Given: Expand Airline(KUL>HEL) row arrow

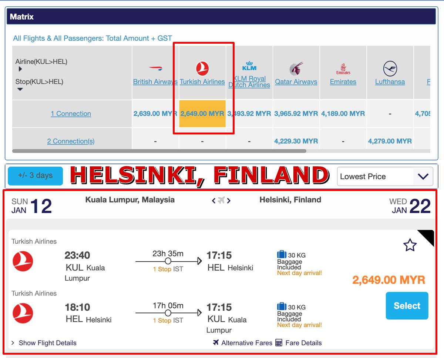Looking at the screenshot, I should click(x=20, y=69).
